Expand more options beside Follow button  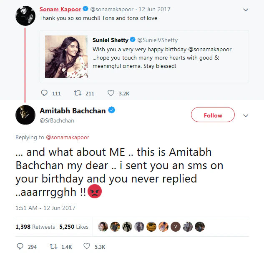tap(246, 115)
